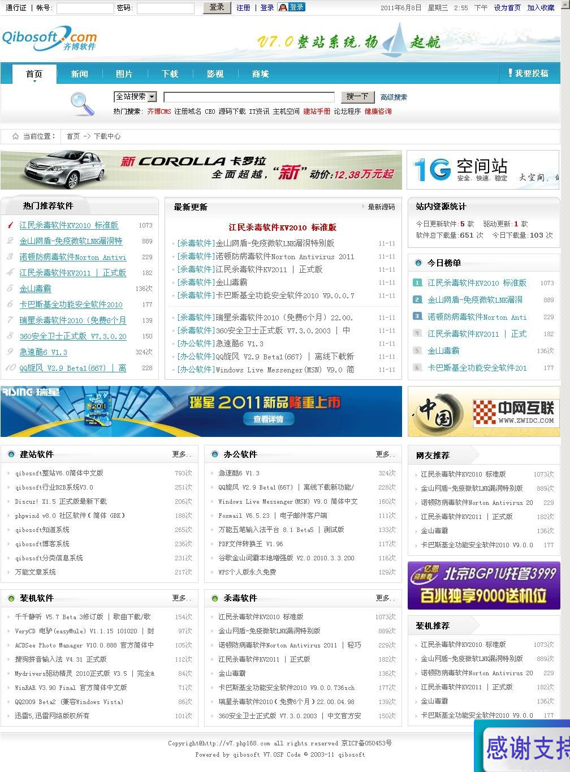Click the 搜一下 search button
Screen dimensions: 570x772
click(x=357, y=97)
